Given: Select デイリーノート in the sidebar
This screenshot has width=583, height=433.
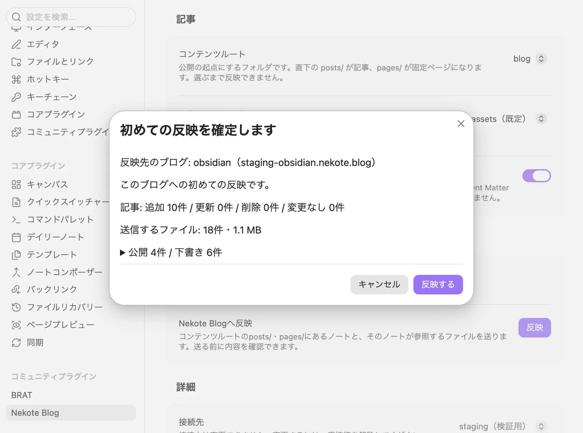Looking at the screenshot, I should point(55,237).
